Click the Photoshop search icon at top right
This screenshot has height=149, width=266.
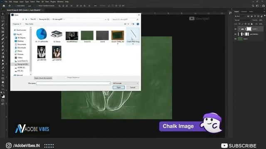(253, 6)
